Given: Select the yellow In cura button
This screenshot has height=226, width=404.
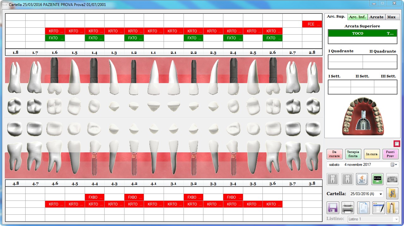Looking at the screenshot, I should coord(371,154).
